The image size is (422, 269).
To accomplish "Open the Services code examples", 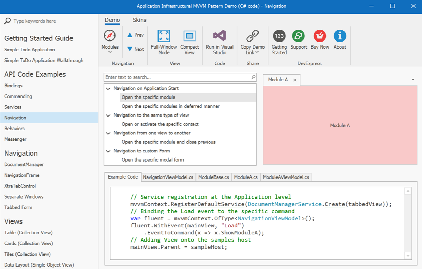I will (13, 107).
